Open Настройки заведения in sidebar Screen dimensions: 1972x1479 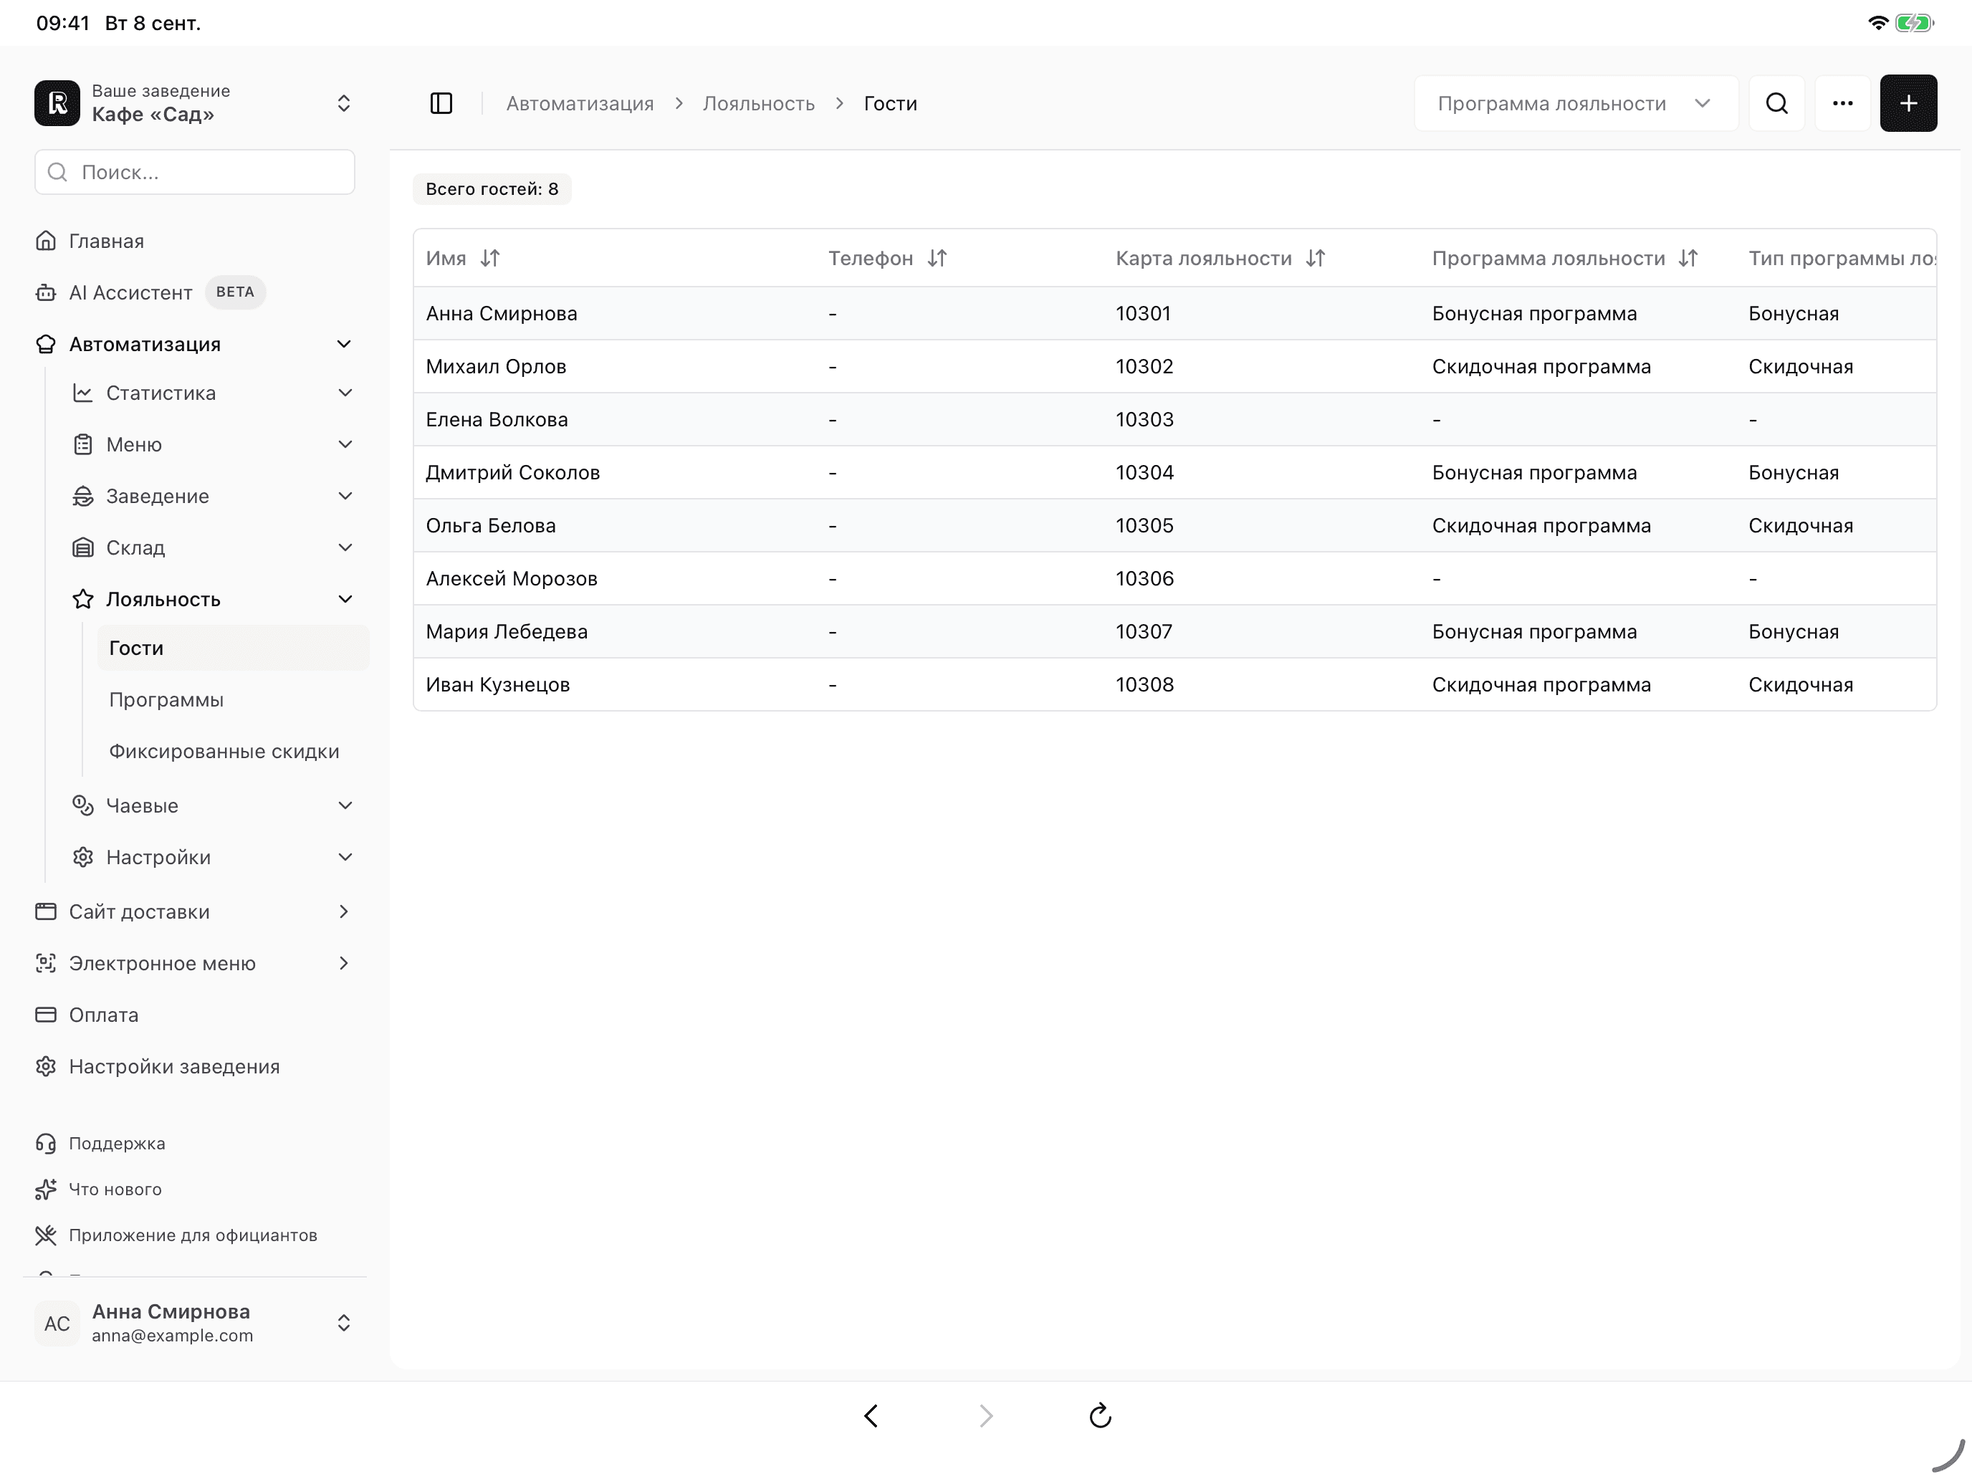(194, 1066)
